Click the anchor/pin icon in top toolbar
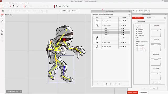The image size is (168, 94). (57, 6)
